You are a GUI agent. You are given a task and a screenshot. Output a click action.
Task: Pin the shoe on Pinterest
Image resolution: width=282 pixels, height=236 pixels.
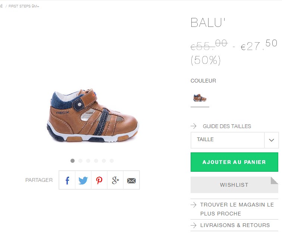(99, 180)
